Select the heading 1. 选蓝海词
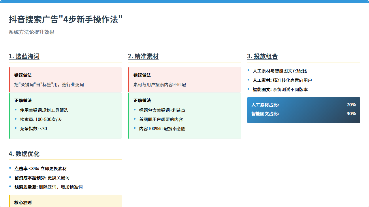Screen dimensions: 369x207 (x=24, y=56)
